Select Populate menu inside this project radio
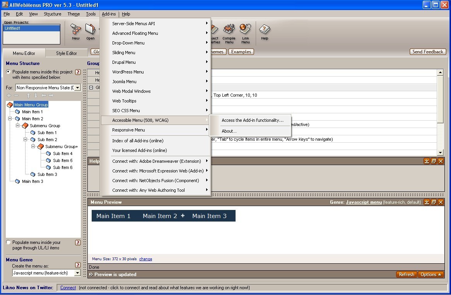The image size is (451, 295). (x=9, y=72)
